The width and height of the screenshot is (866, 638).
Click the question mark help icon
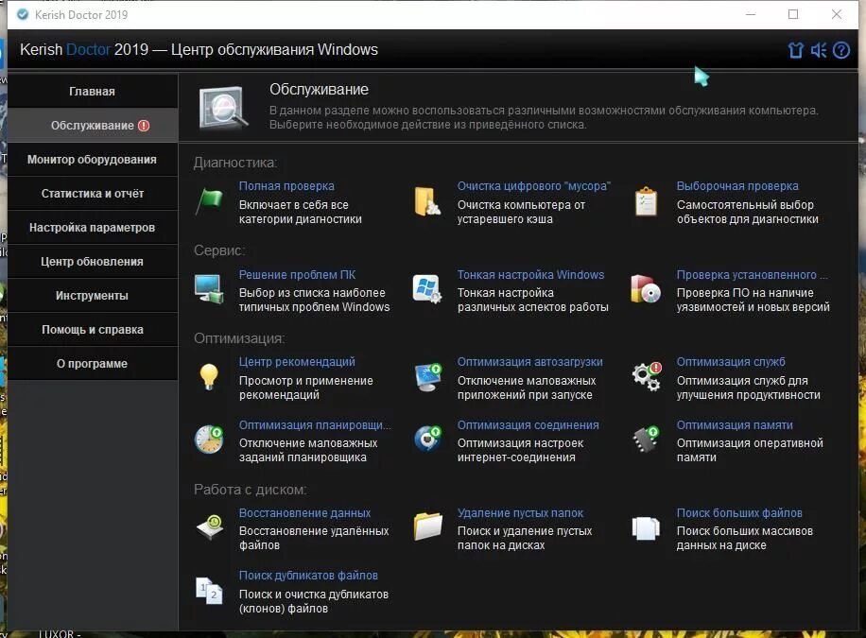coord(841,50)
